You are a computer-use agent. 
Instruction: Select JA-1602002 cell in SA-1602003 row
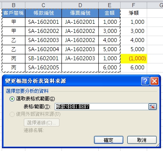tap(80, 40)
